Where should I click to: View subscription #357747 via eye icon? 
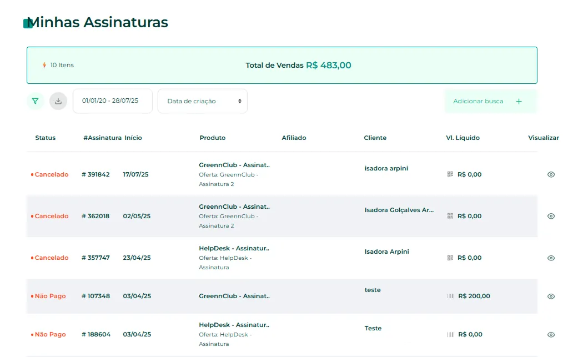(x=551, y=258)
